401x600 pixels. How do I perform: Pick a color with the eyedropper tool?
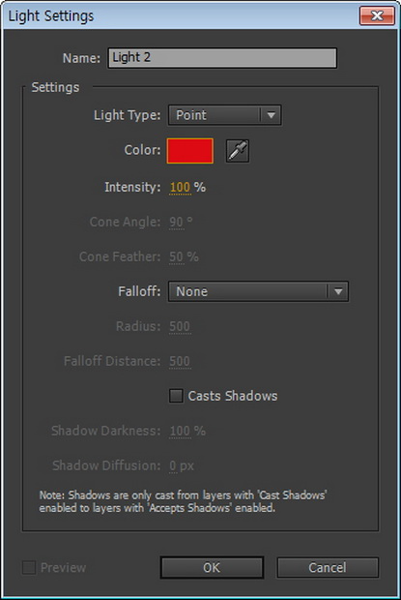pyautogui.click(x=237, y=151)
